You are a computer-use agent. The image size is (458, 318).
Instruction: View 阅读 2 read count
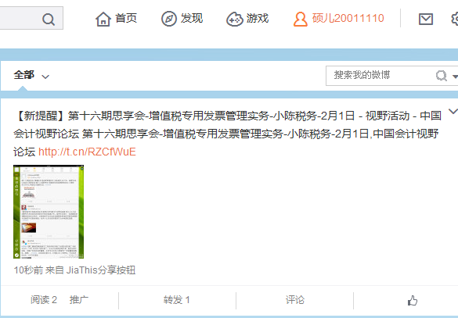(44, 300)
